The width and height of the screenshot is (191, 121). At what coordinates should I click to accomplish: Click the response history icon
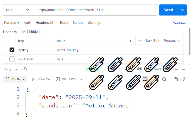tap(24, 69)
